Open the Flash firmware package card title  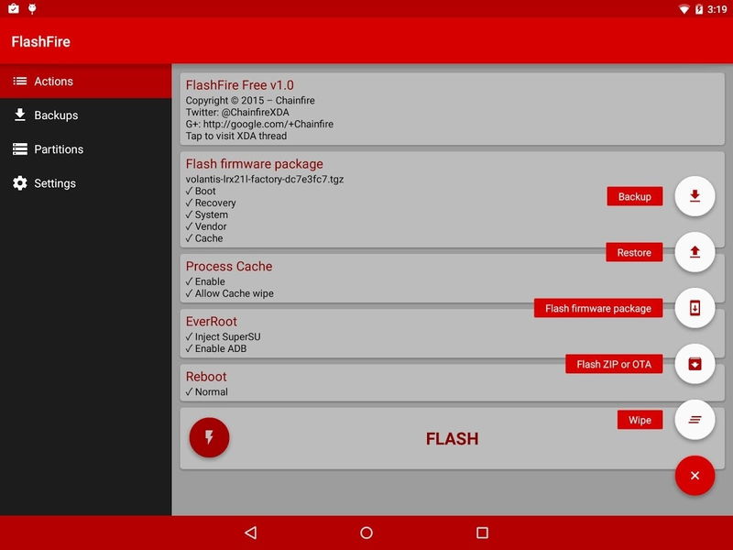pos(255,164)
